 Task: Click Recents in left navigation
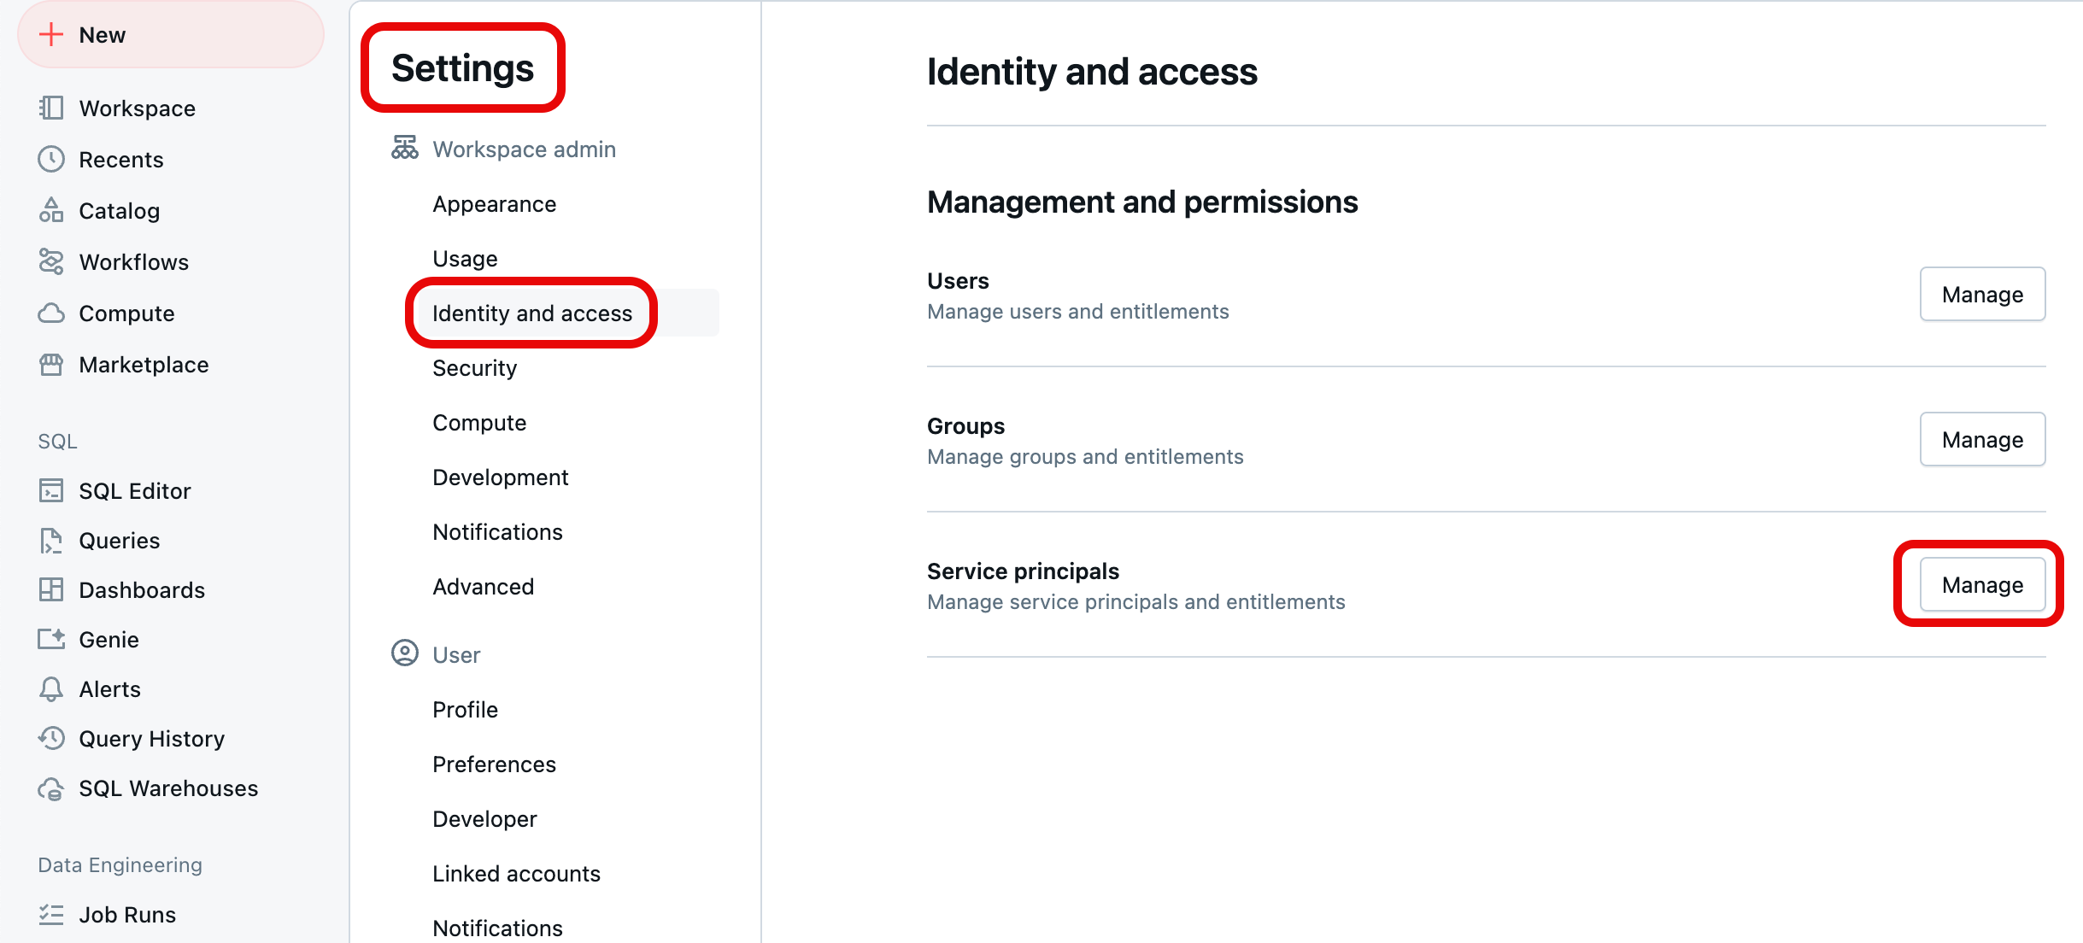coord(120,158)
